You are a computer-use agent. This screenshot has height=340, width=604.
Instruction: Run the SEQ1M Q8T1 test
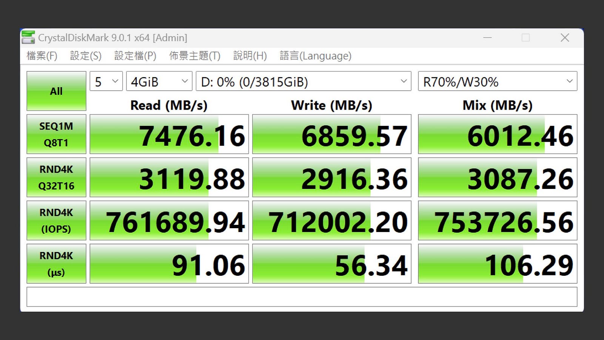56,134
